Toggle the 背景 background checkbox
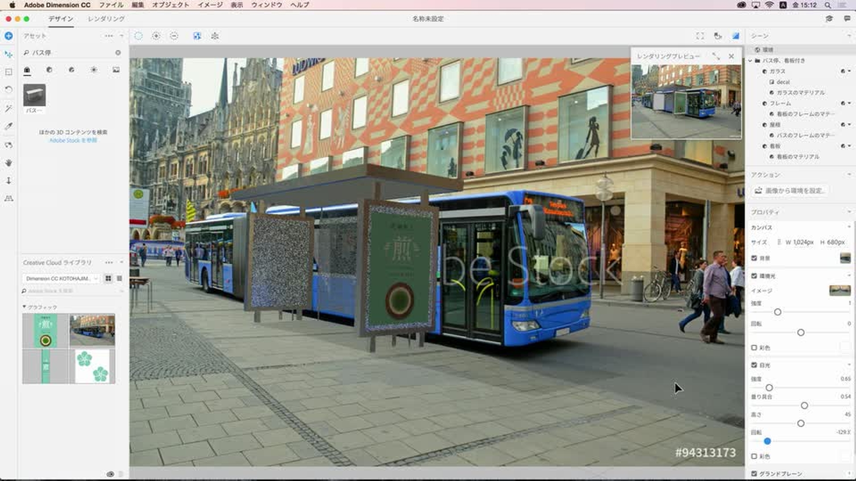The width and height of the screenshot is (856, 481). [754, 258]
